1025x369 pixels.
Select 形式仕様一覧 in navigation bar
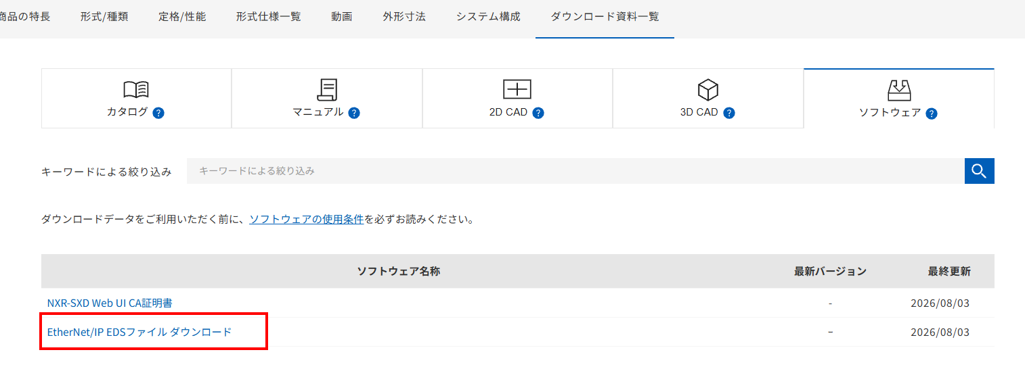click(x=269, y=17)
